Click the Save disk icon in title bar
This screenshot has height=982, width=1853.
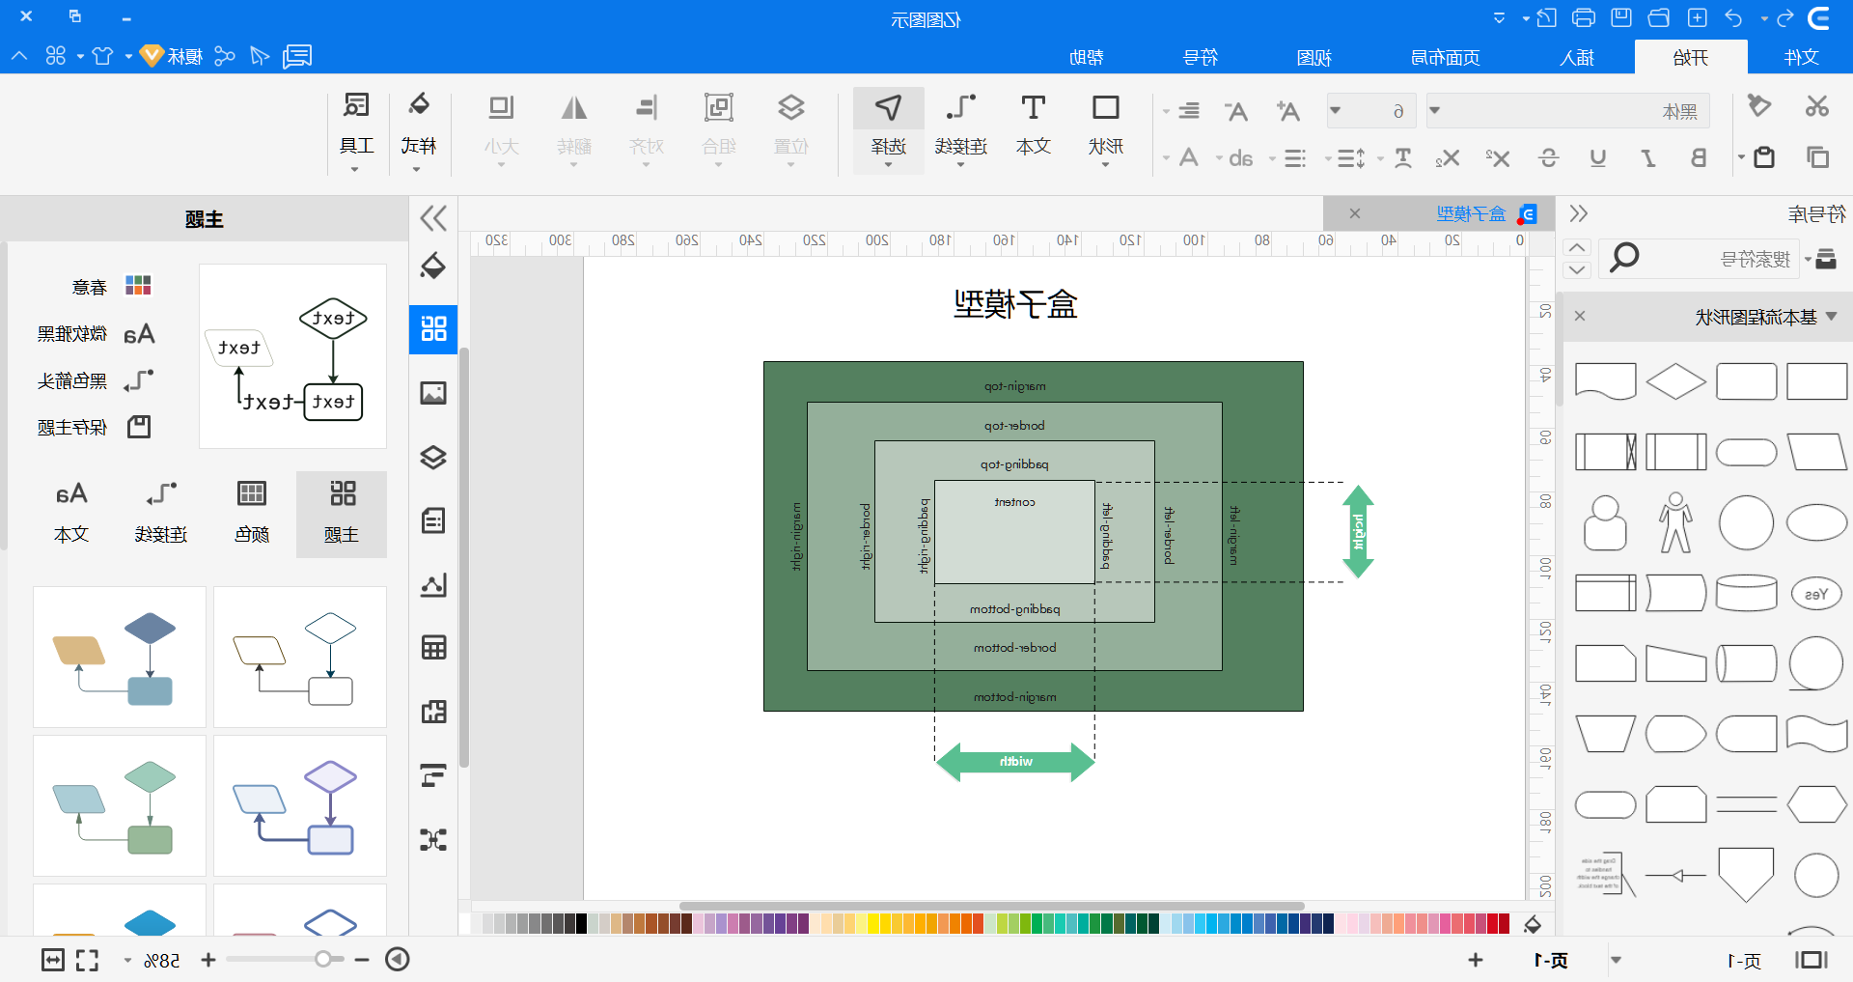[1621, 18]
